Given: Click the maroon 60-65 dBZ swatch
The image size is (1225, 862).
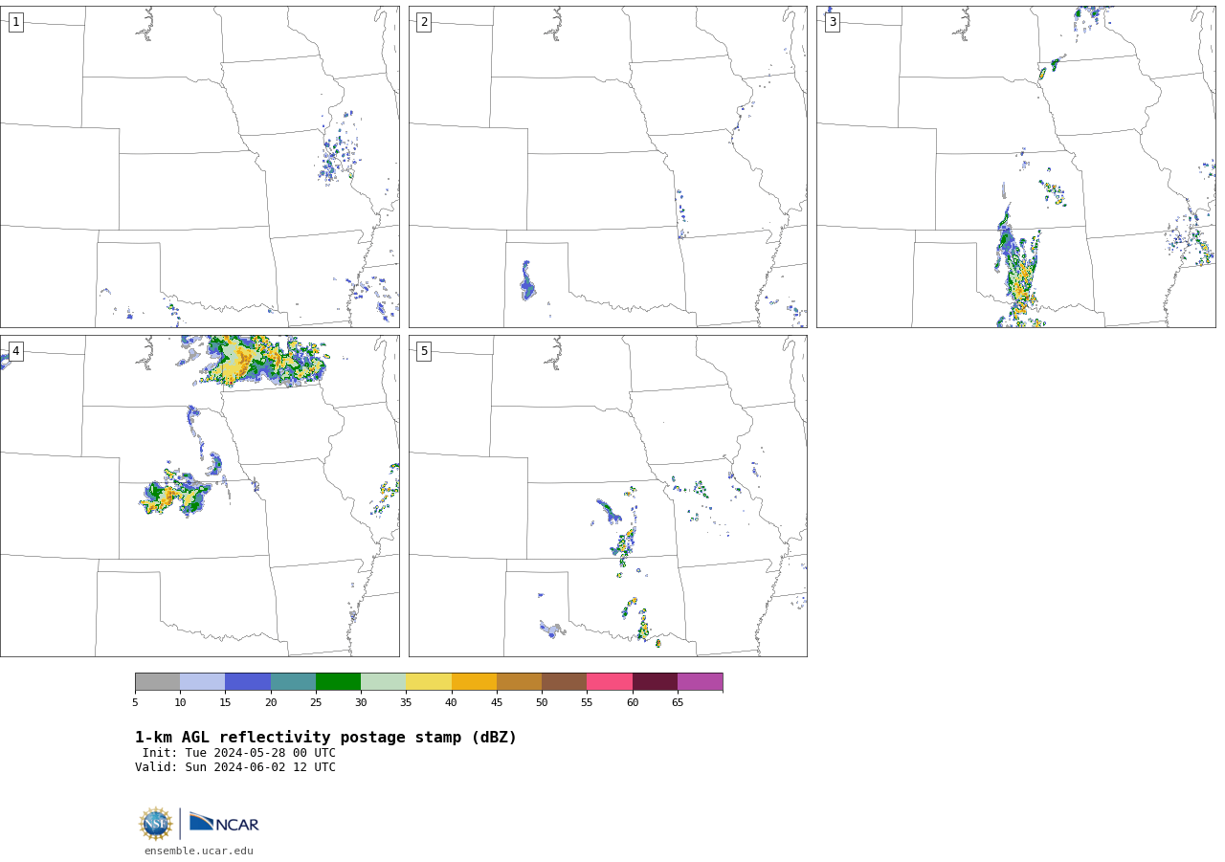Looking at the screenshot, I should 655,681.
